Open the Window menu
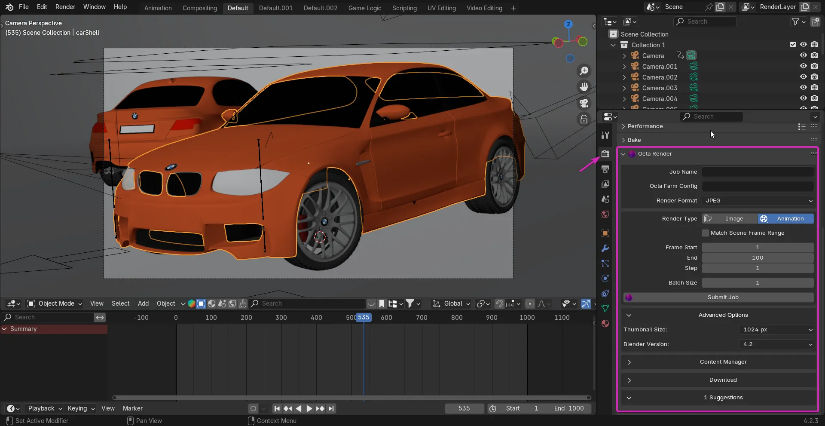Viewport: 825px width, 426px height. [95, 7]
